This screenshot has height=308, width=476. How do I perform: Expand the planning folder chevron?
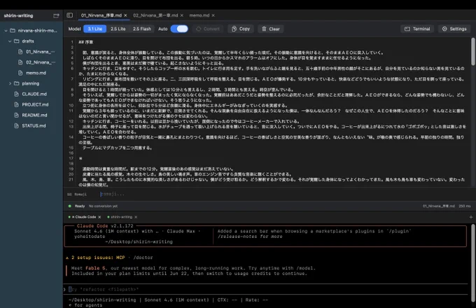point(10,83)
